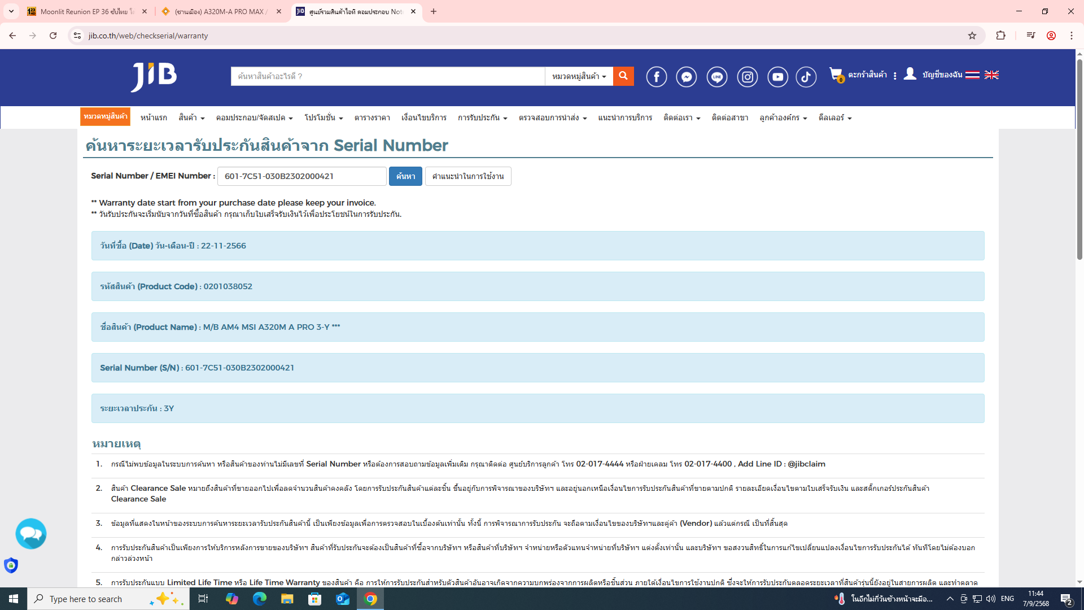Open Copilot from taskbar
This screenshot has height=610, width=1084.
(231, 599)
